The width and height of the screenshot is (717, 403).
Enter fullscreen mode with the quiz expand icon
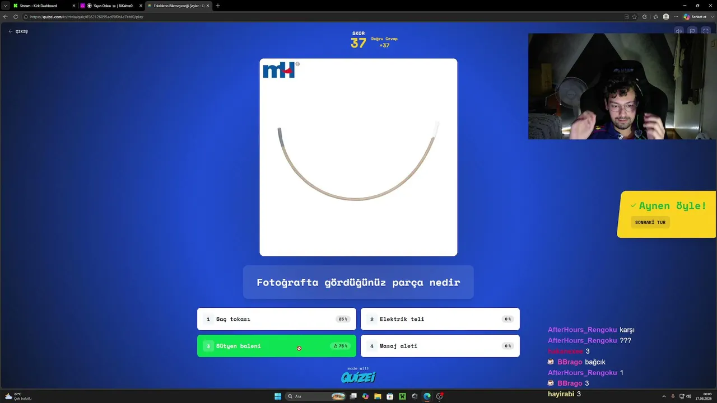tap(706, 31)
